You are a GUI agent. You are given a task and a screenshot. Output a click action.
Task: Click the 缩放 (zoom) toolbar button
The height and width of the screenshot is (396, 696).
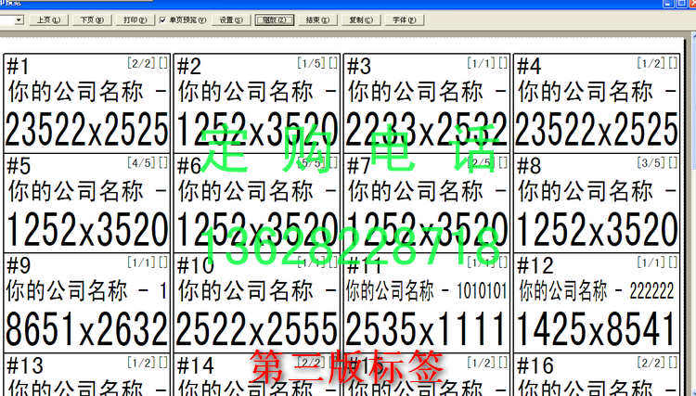(x=275, y=19)
